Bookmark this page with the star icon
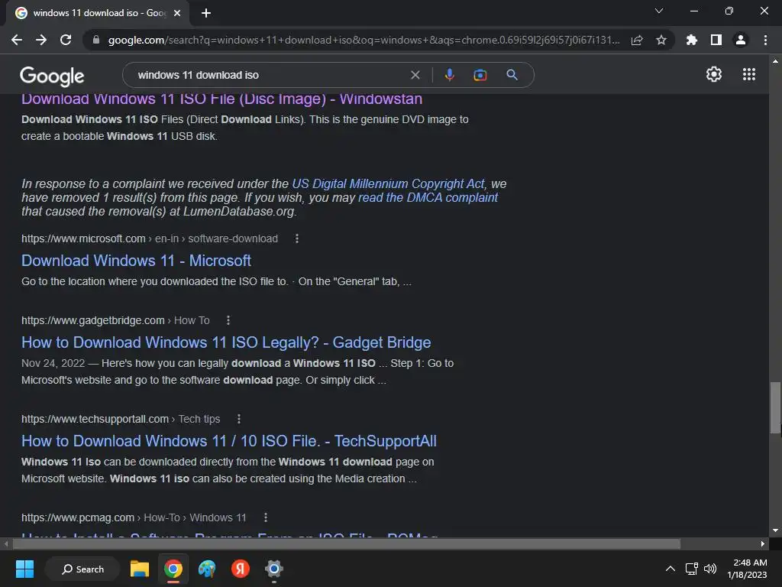Screen dimensions: 782x587 point(661,40)
